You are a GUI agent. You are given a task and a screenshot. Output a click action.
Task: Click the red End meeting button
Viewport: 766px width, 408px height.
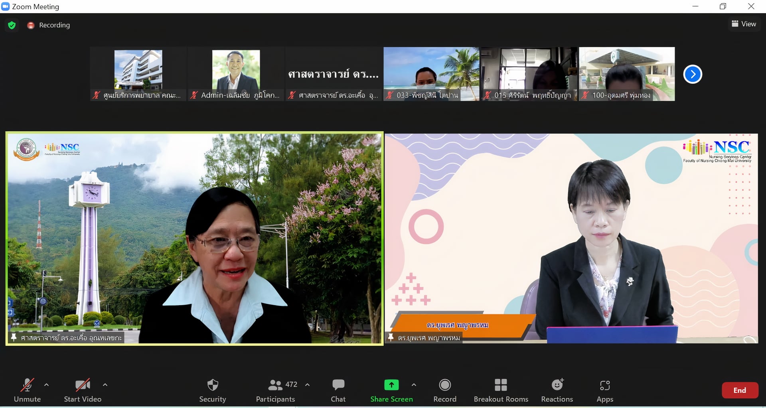click(740, 390)
